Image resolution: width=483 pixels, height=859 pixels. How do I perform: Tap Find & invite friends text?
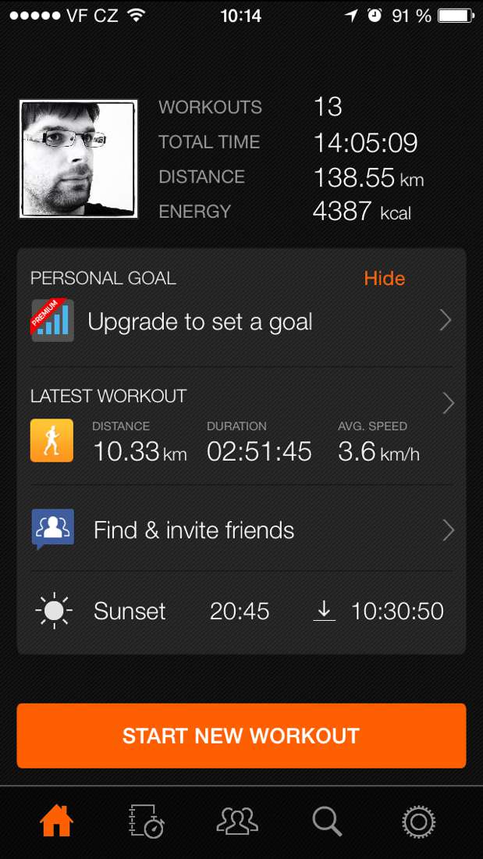coord(194,531)
